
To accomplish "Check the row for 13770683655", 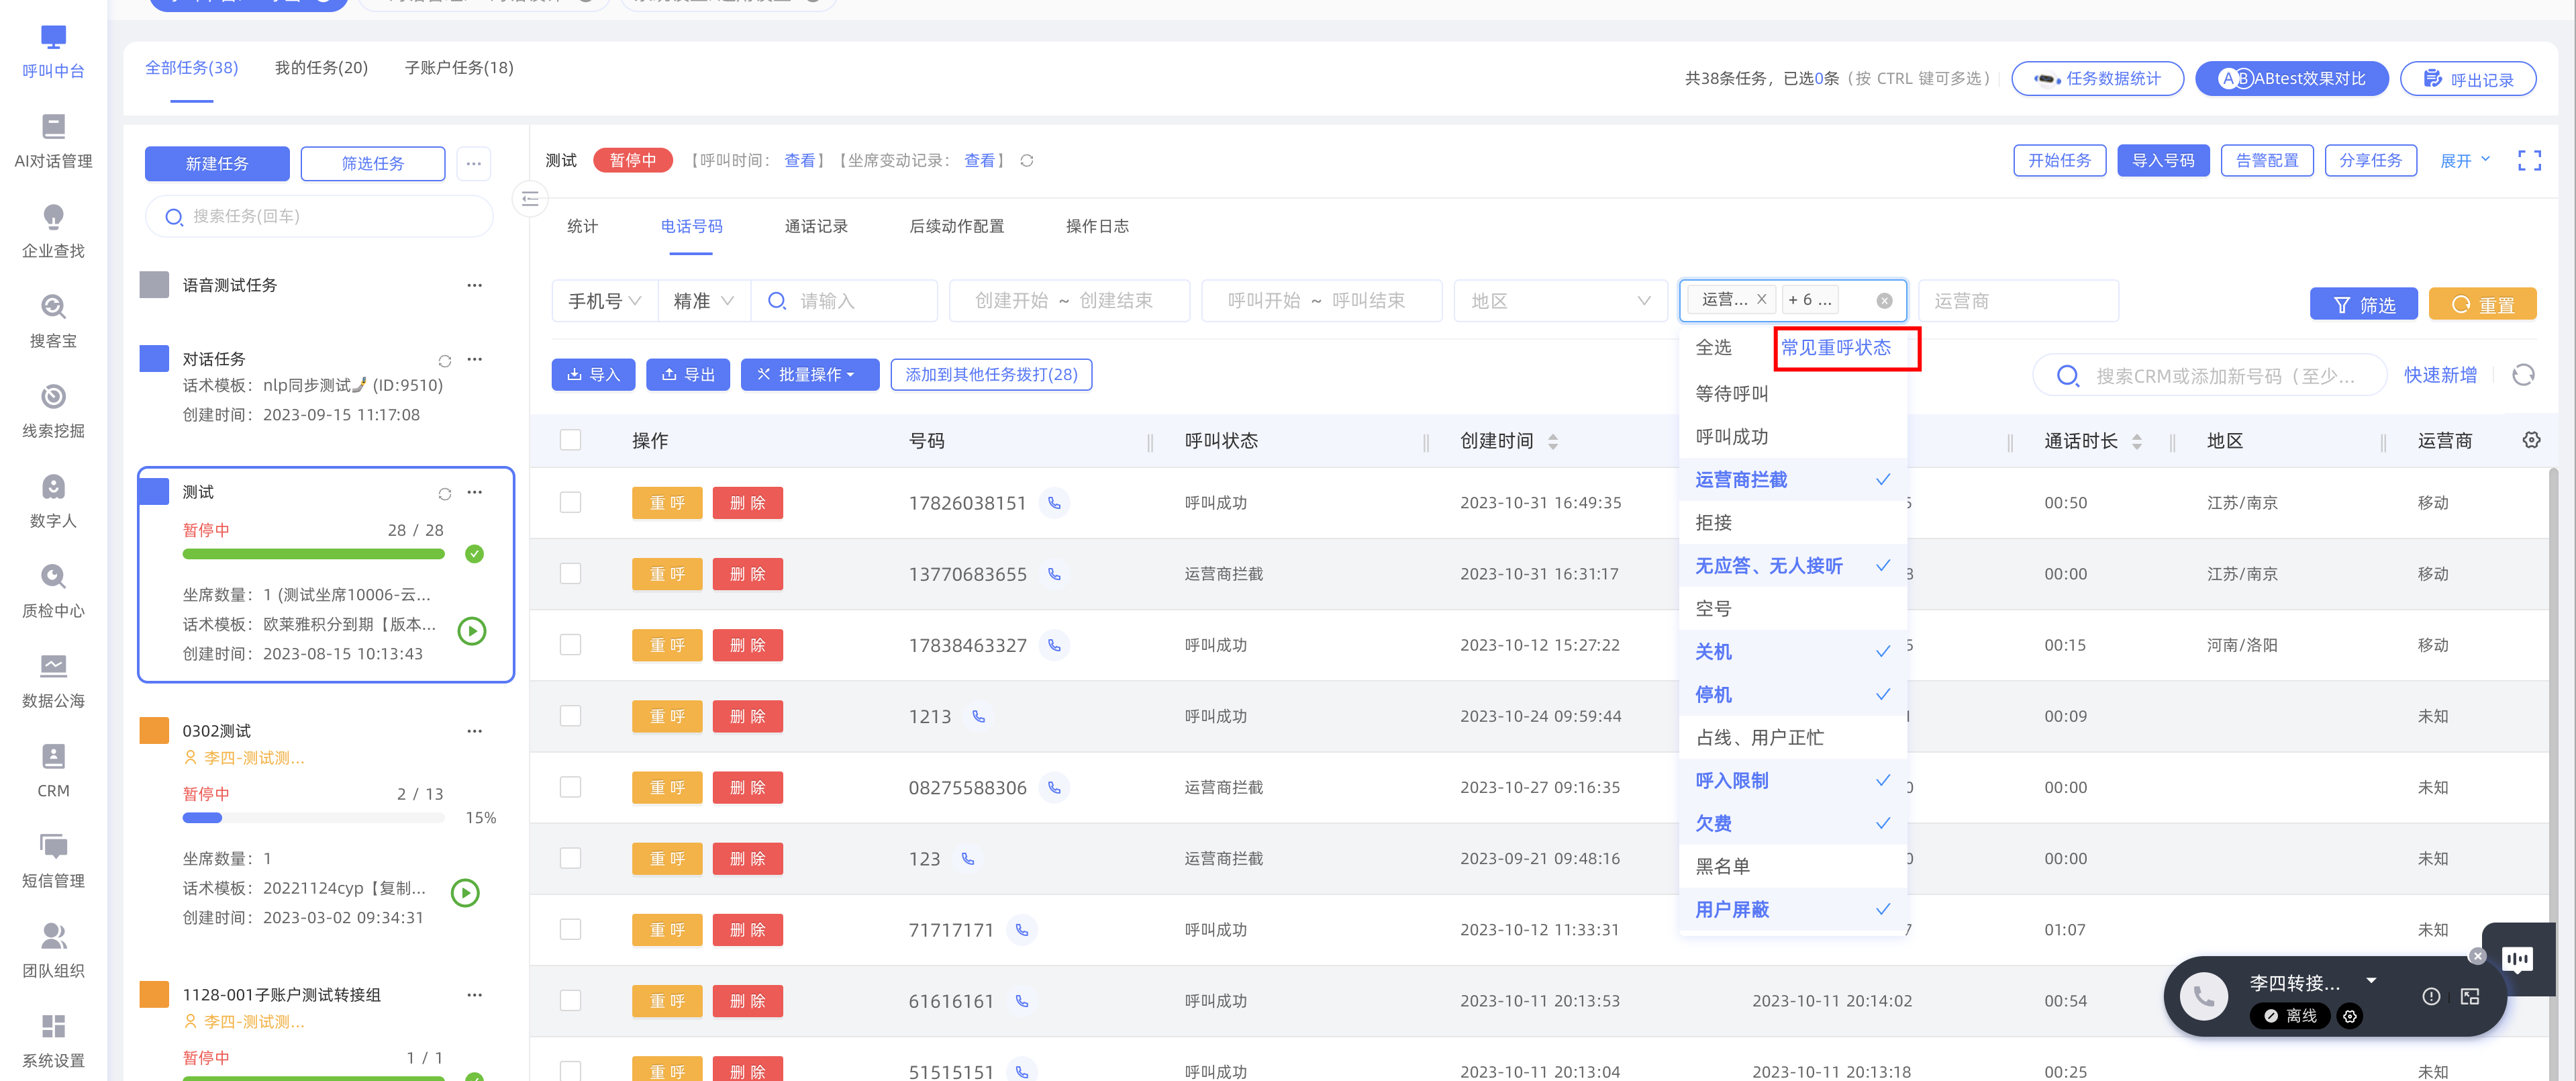I will (x=570, y=574).
